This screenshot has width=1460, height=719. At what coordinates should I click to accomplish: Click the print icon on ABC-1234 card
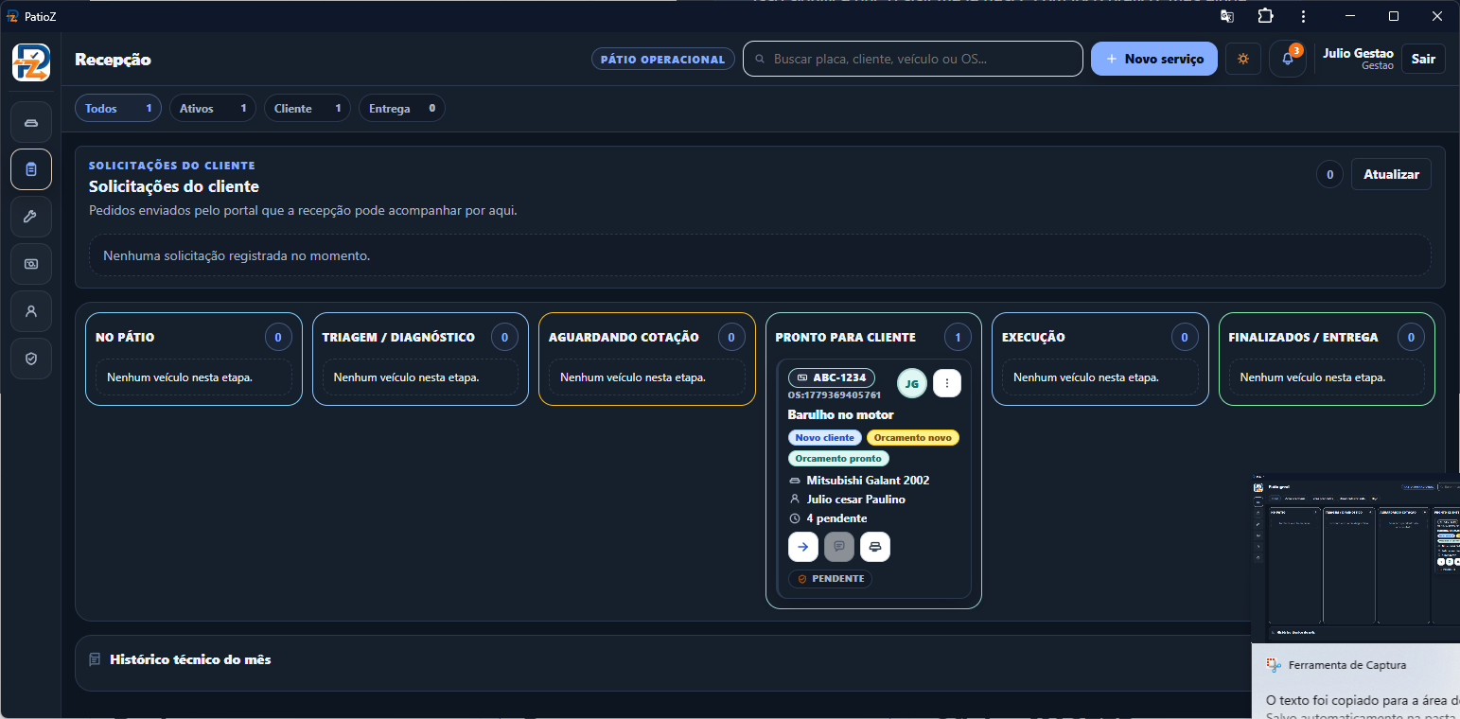click(x=875, y=547)
